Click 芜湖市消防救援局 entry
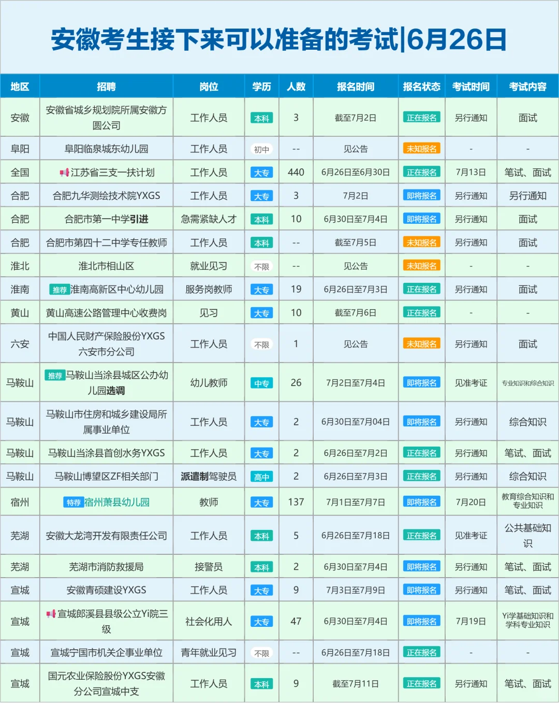 pos(106,567)
